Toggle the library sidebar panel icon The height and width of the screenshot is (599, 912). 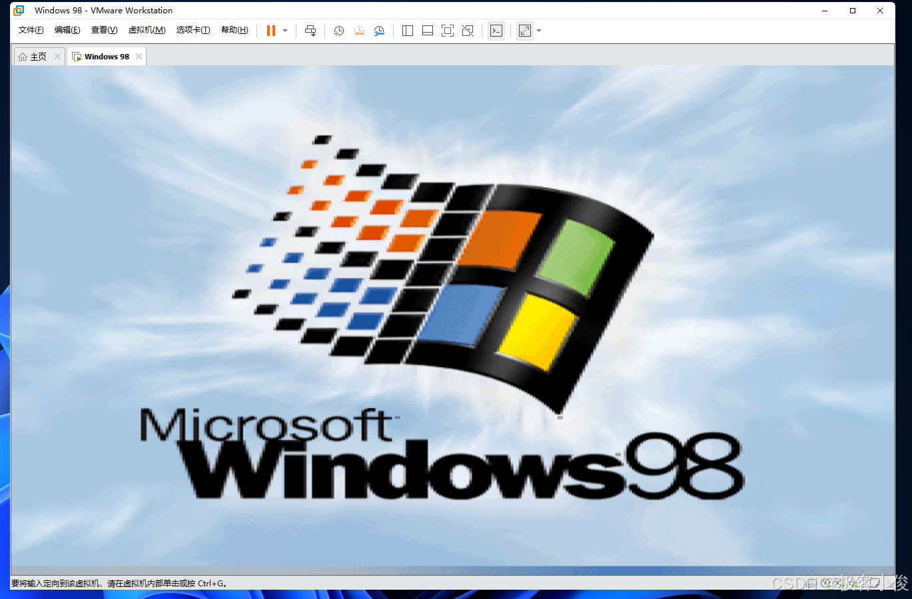click(408, 31)
